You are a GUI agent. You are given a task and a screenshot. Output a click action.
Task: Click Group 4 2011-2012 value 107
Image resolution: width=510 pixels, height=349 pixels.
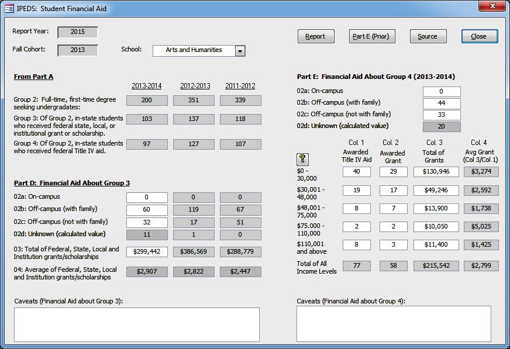coord(240,144)
